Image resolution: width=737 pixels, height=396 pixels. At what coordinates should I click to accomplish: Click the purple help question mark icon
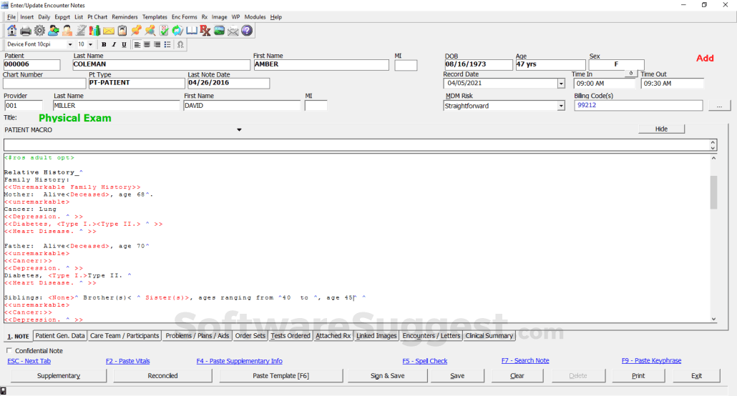(247, 31)
